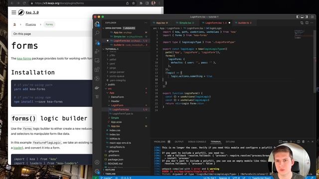Open editor more actions ellipsis
This screenshot has width=319, height=179.
coord(312,23)
